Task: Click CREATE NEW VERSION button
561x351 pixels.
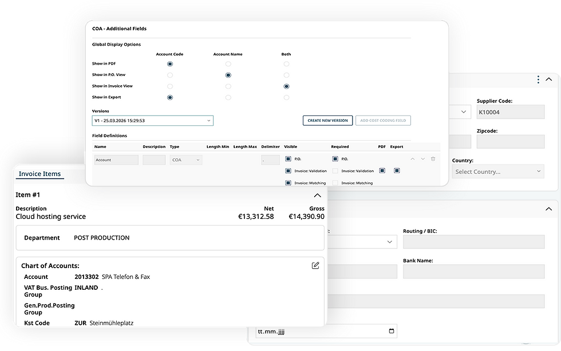Action: pyautogui.click(x=327, y=121)
